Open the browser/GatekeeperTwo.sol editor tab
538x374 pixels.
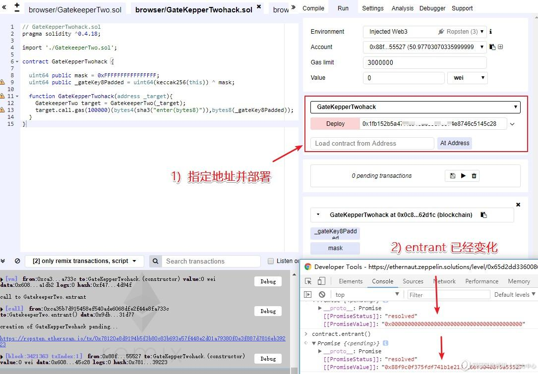[x=75, y=9]
